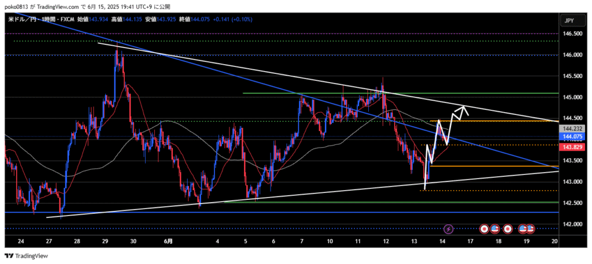Click the purple lightning bolt event icon
The width and height of the screenshot is (592, 264).
click(449, 229)
